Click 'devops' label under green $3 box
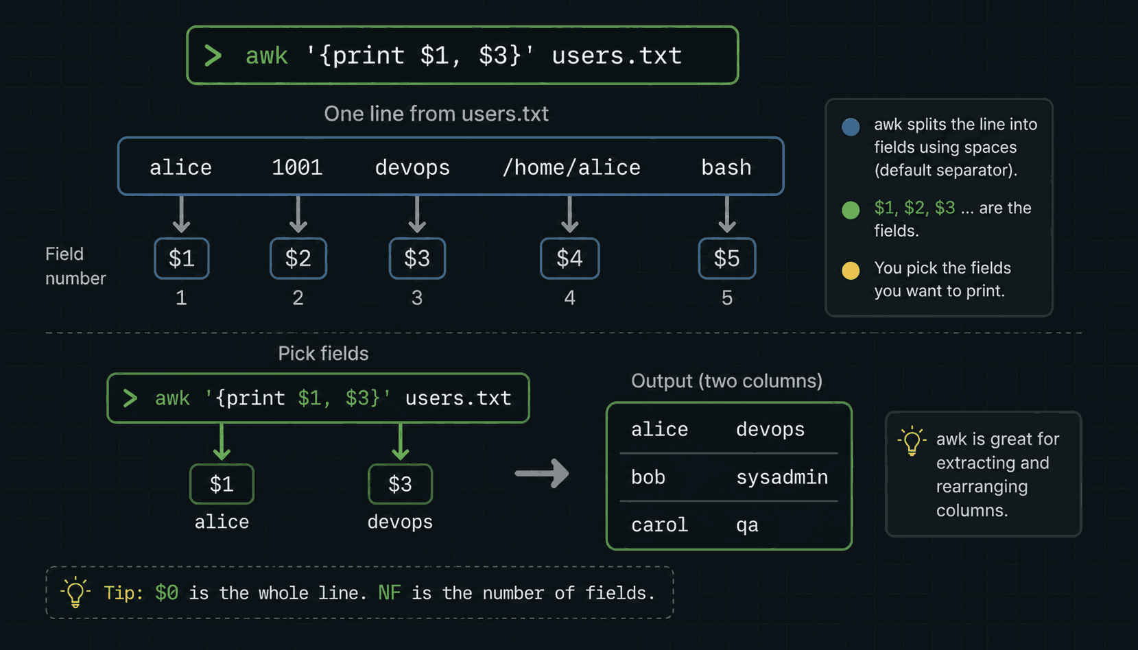 click(400, 523)
